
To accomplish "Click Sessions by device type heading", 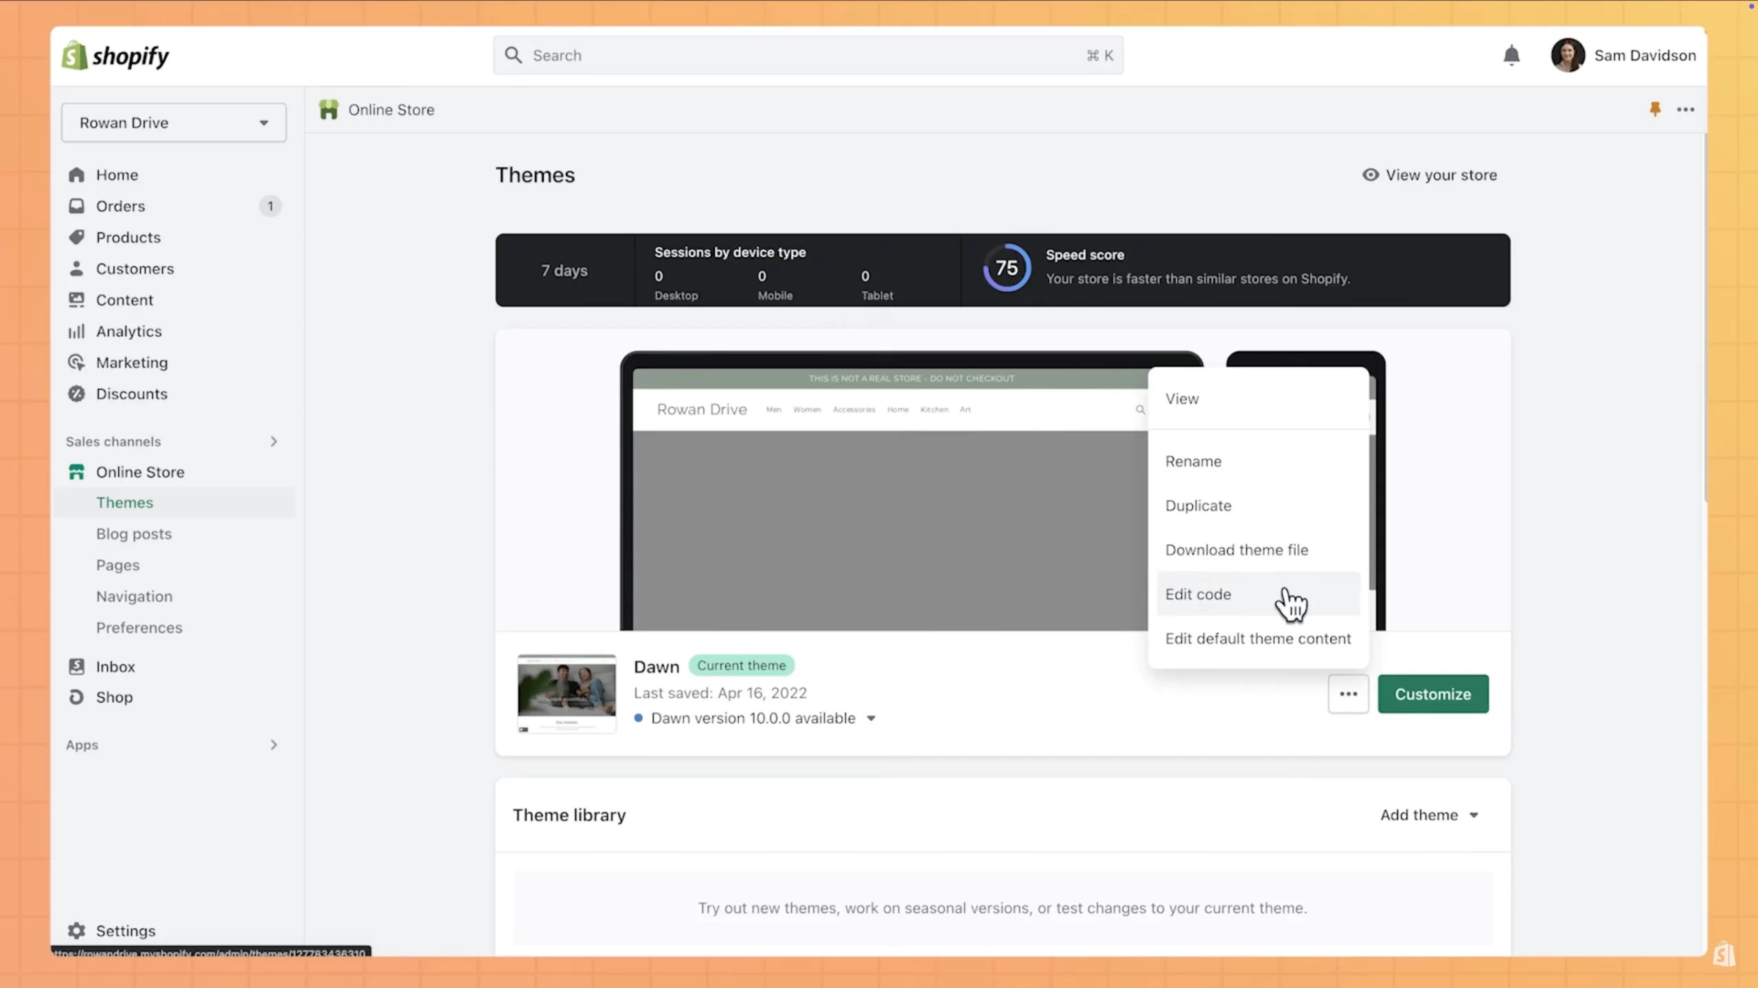I will pyautogui.click(x=730, y=252).
